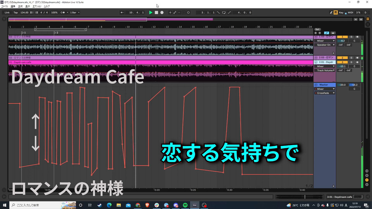Viewport: 372px width, 209px height.
Task: Toggle track 1 activator button
Action: click(342, 37)
